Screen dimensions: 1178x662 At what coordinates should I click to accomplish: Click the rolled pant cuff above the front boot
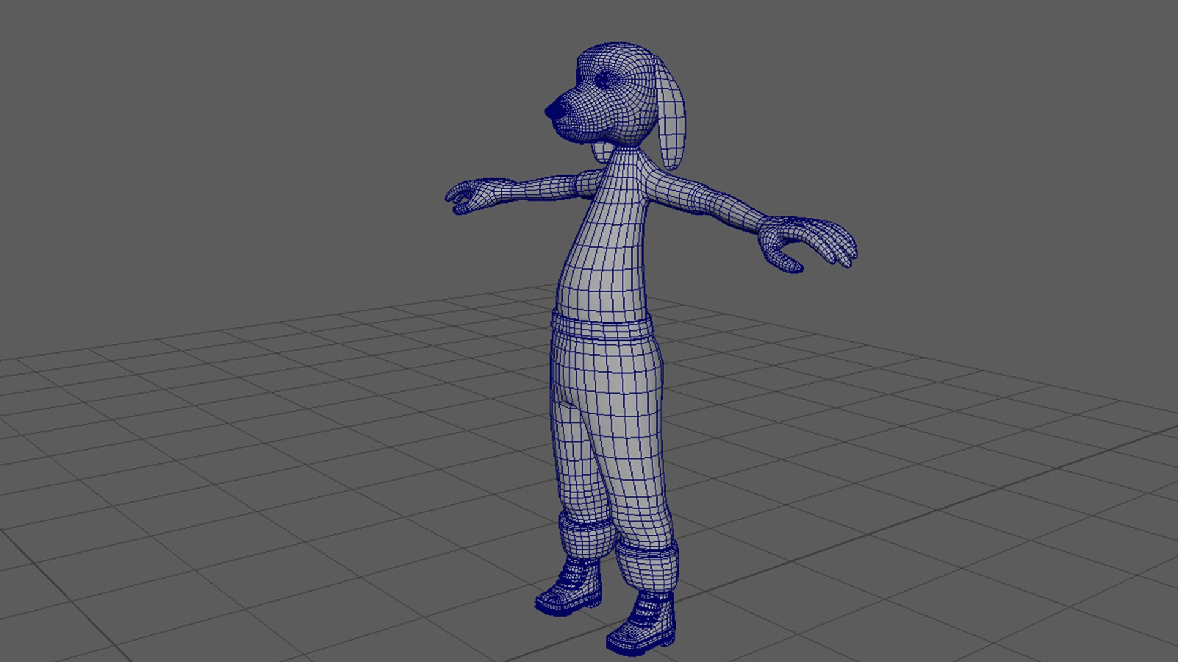coord(647,566)
